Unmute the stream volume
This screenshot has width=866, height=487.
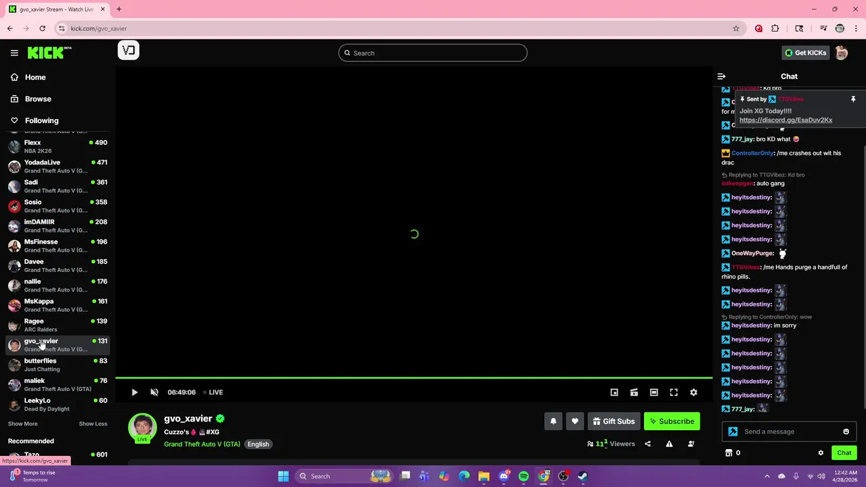[154, 392]
